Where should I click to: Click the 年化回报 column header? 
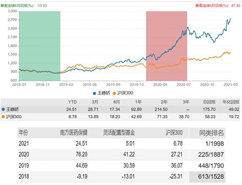231,102
